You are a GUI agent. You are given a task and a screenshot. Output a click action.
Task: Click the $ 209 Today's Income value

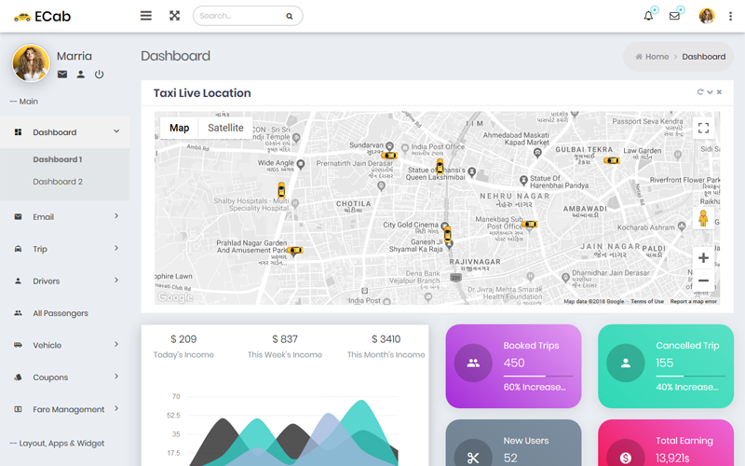pos(183,339)
